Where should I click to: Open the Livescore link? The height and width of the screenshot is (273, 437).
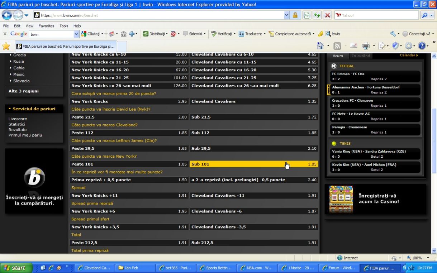18,119
